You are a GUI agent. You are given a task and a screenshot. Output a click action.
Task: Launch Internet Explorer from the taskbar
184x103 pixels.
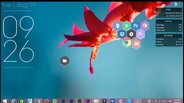tap(14, 101)
